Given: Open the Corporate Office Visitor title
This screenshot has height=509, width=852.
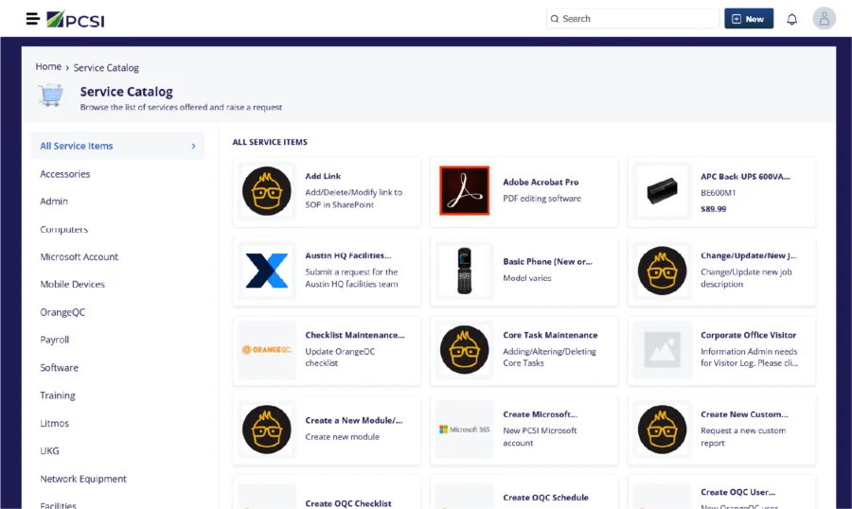Looking at the screenshot, I should [748, 335].
